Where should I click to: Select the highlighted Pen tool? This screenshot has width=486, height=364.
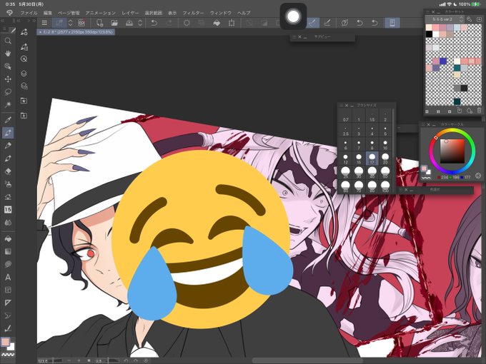[x=8, y=133]
